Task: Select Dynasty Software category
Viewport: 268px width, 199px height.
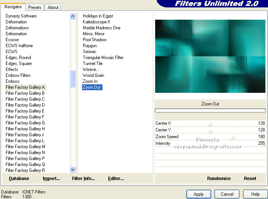Action: [21, 16]
